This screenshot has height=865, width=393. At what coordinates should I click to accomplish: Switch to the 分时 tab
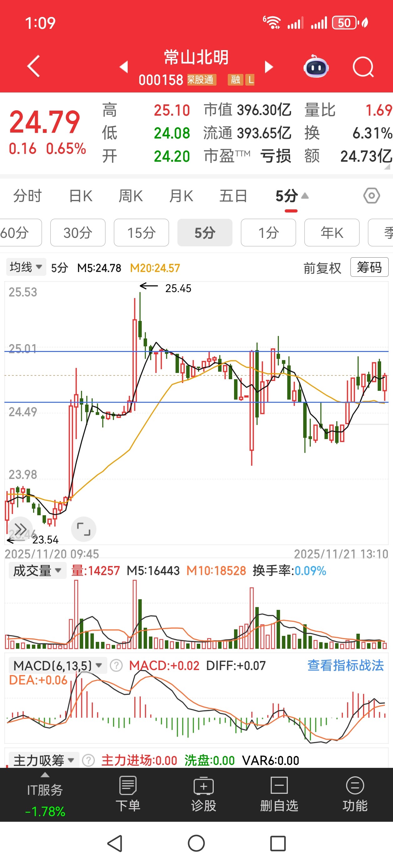(x=28, y=196)
